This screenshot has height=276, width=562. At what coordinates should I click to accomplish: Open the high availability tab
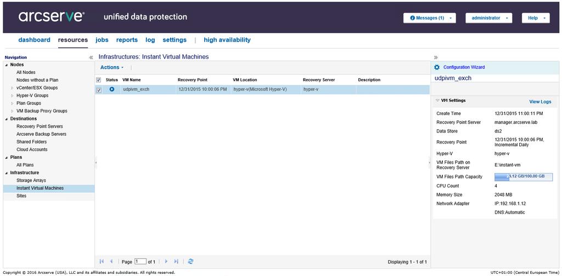(227, 40)
